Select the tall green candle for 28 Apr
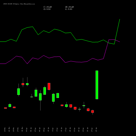 (x=97, y=85)
